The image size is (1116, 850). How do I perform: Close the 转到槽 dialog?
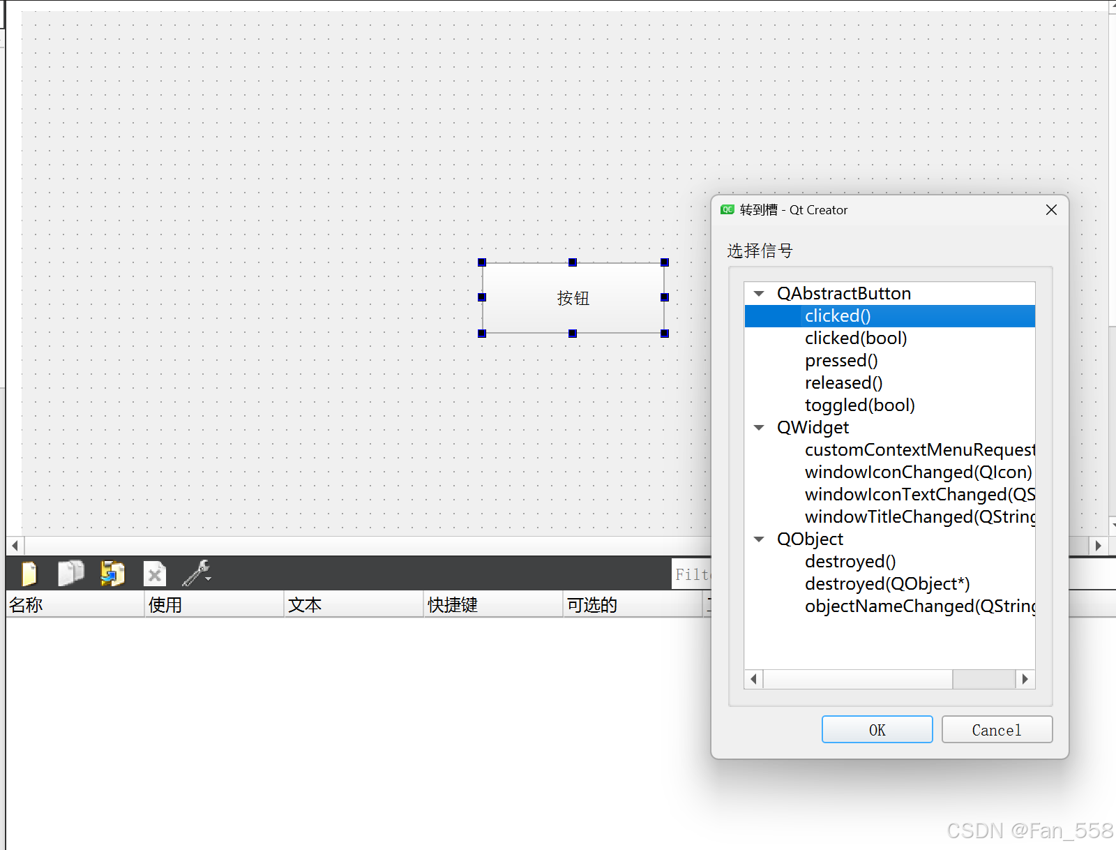(1051, 210)
